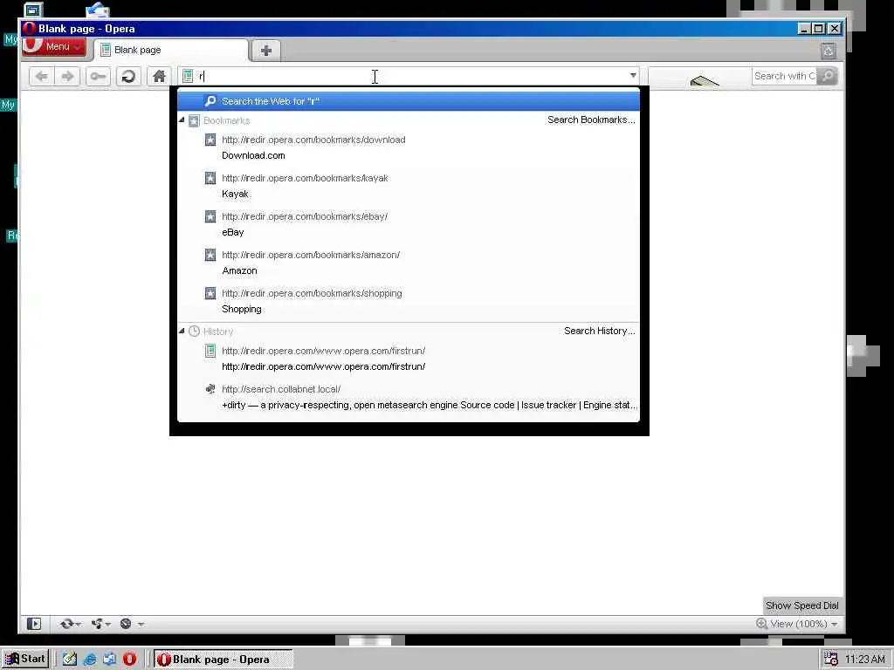Image resolution: width=894 pixels, height=670 pixels.
Task: Focus the Search with field
Action: [x=785, y=76]
